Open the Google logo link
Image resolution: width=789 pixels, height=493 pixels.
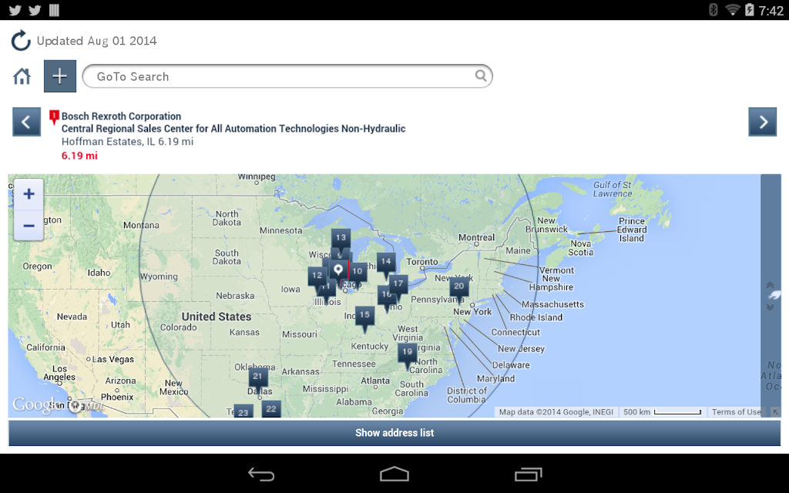tap(38, 405)
